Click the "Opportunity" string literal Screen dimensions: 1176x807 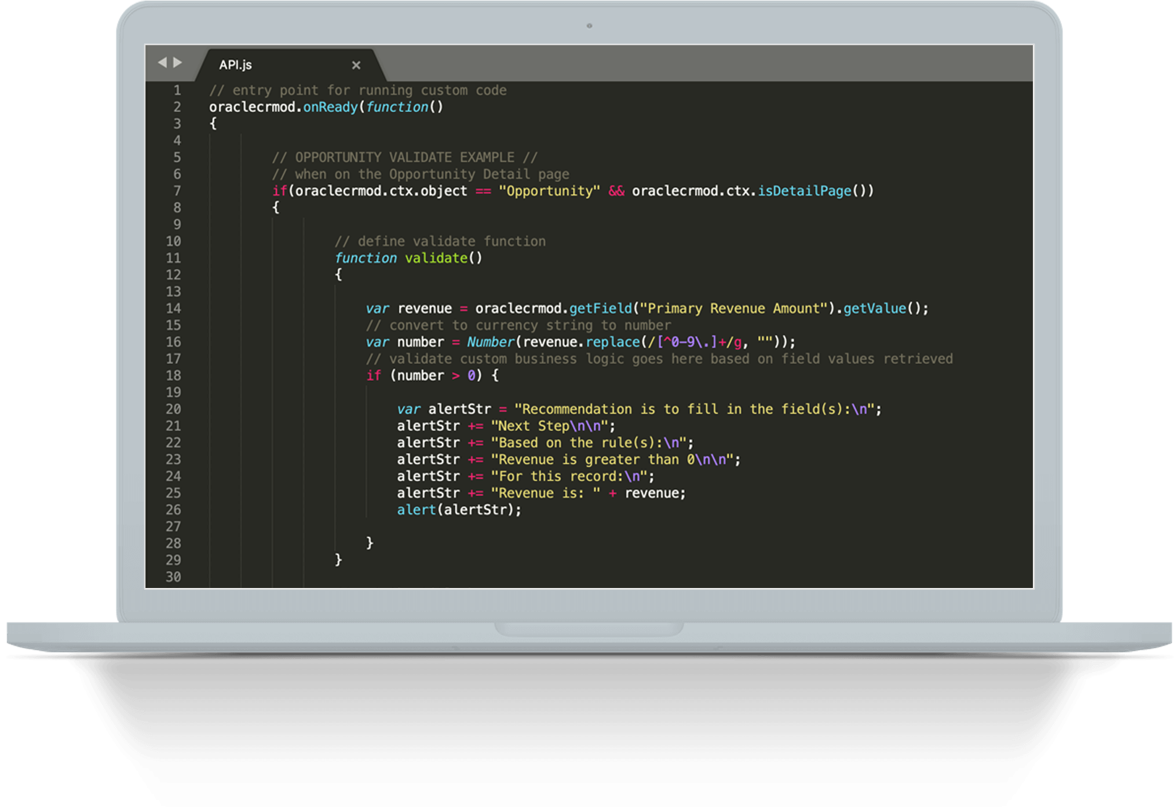coord(549,191)
